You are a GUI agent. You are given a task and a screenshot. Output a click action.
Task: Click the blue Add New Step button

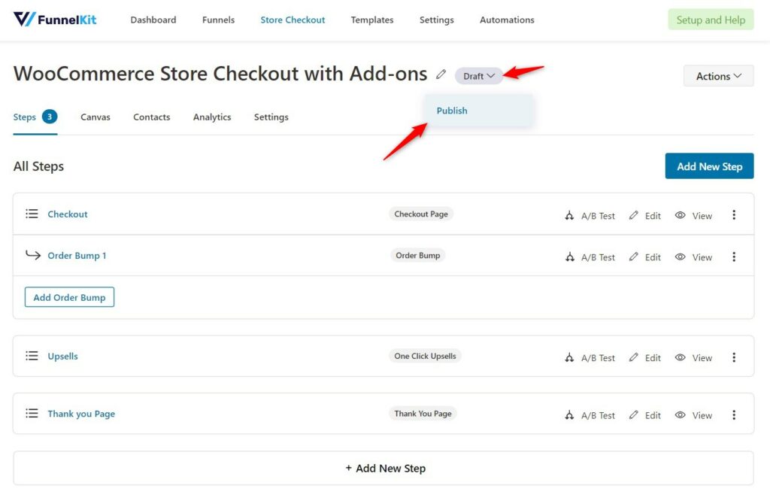[710, 166]
